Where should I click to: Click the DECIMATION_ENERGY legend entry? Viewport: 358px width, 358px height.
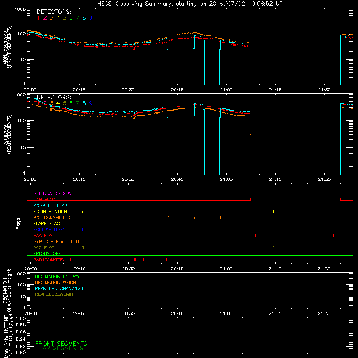[57, 277]
